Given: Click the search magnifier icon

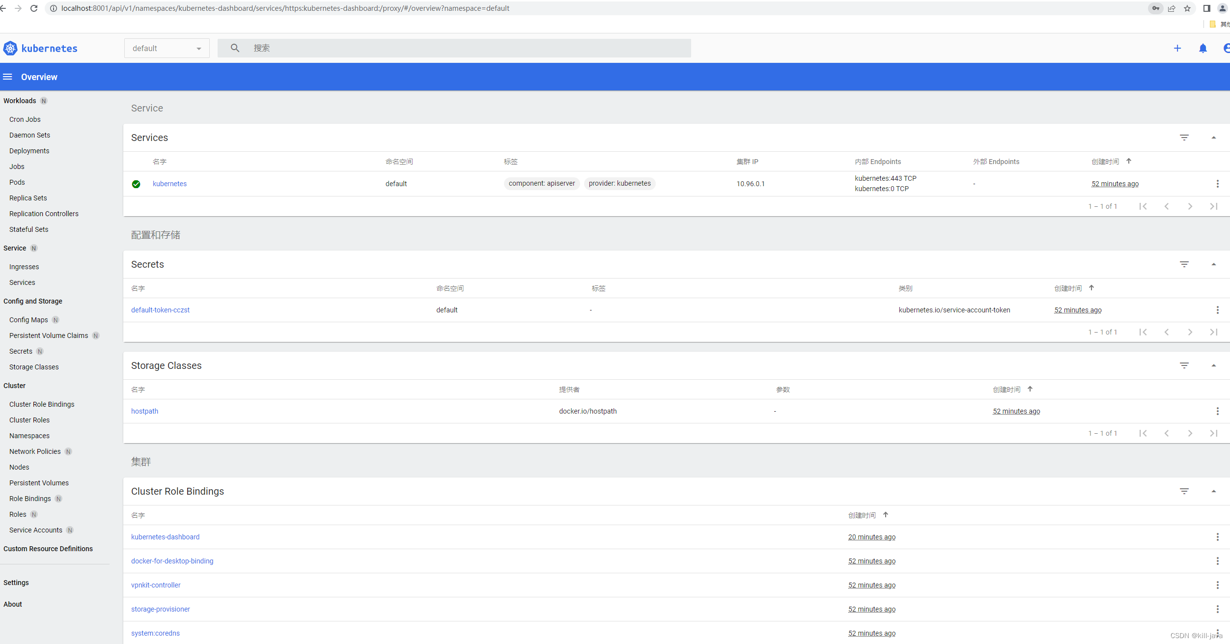Looking at the screenshot, I should click(x=235, y=48).
